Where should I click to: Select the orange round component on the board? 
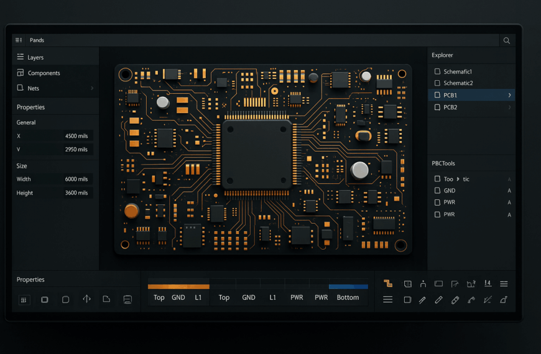tap(131, 211)
